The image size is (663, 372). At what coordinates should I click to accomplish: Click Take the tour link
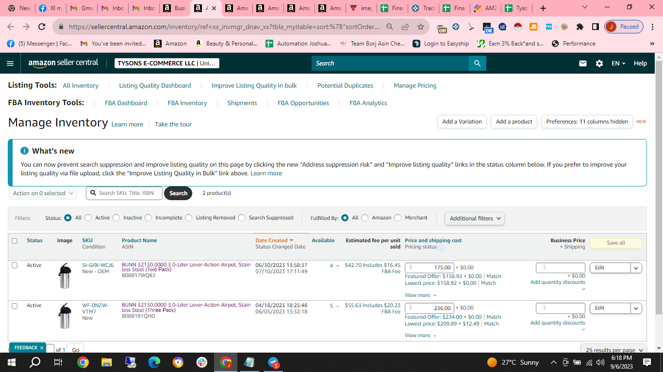[173, 124]
